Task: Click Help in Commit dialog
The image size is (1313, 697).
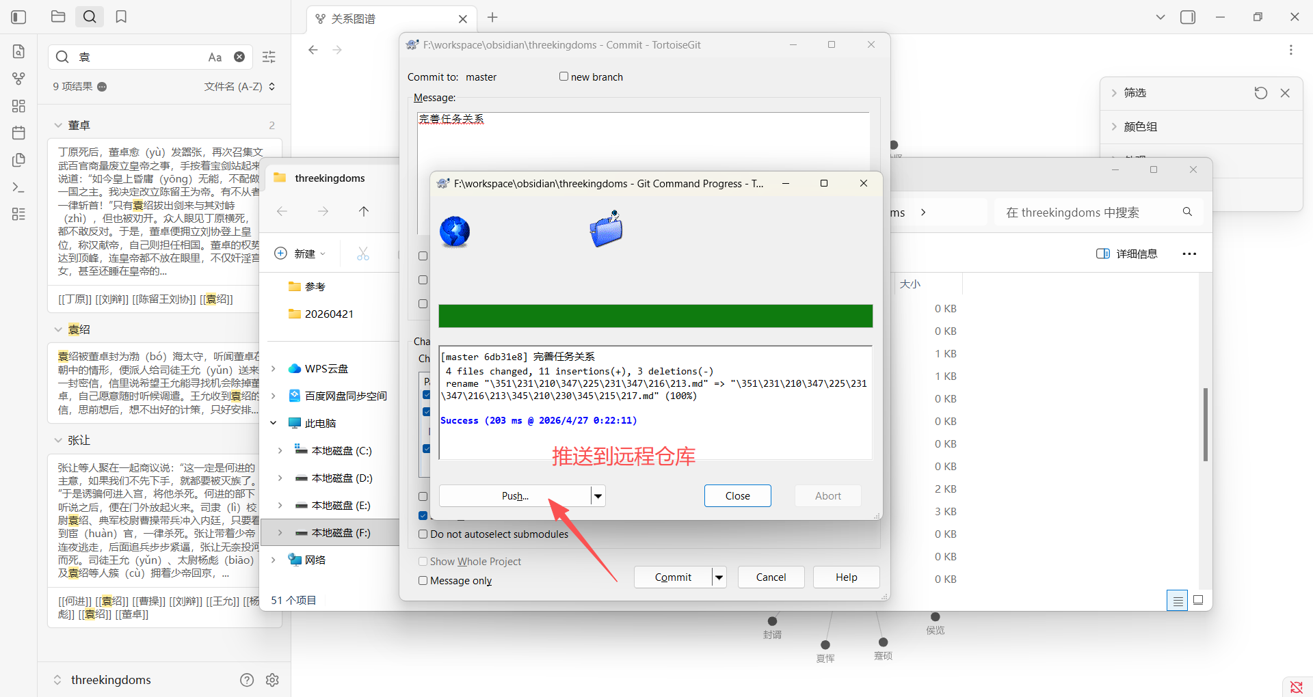Action: 846,577
